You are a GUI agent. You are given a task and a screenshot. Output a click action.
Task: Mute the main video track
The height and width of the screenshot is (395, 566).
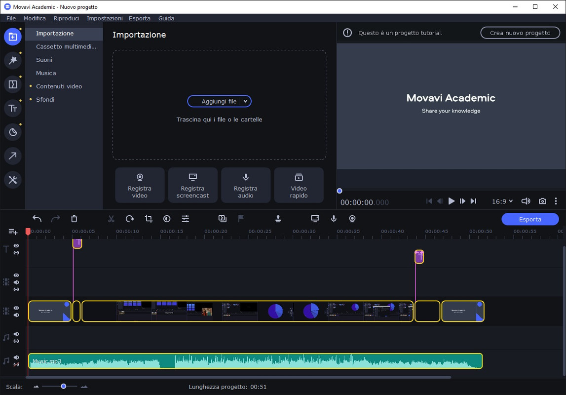point(16,315)
